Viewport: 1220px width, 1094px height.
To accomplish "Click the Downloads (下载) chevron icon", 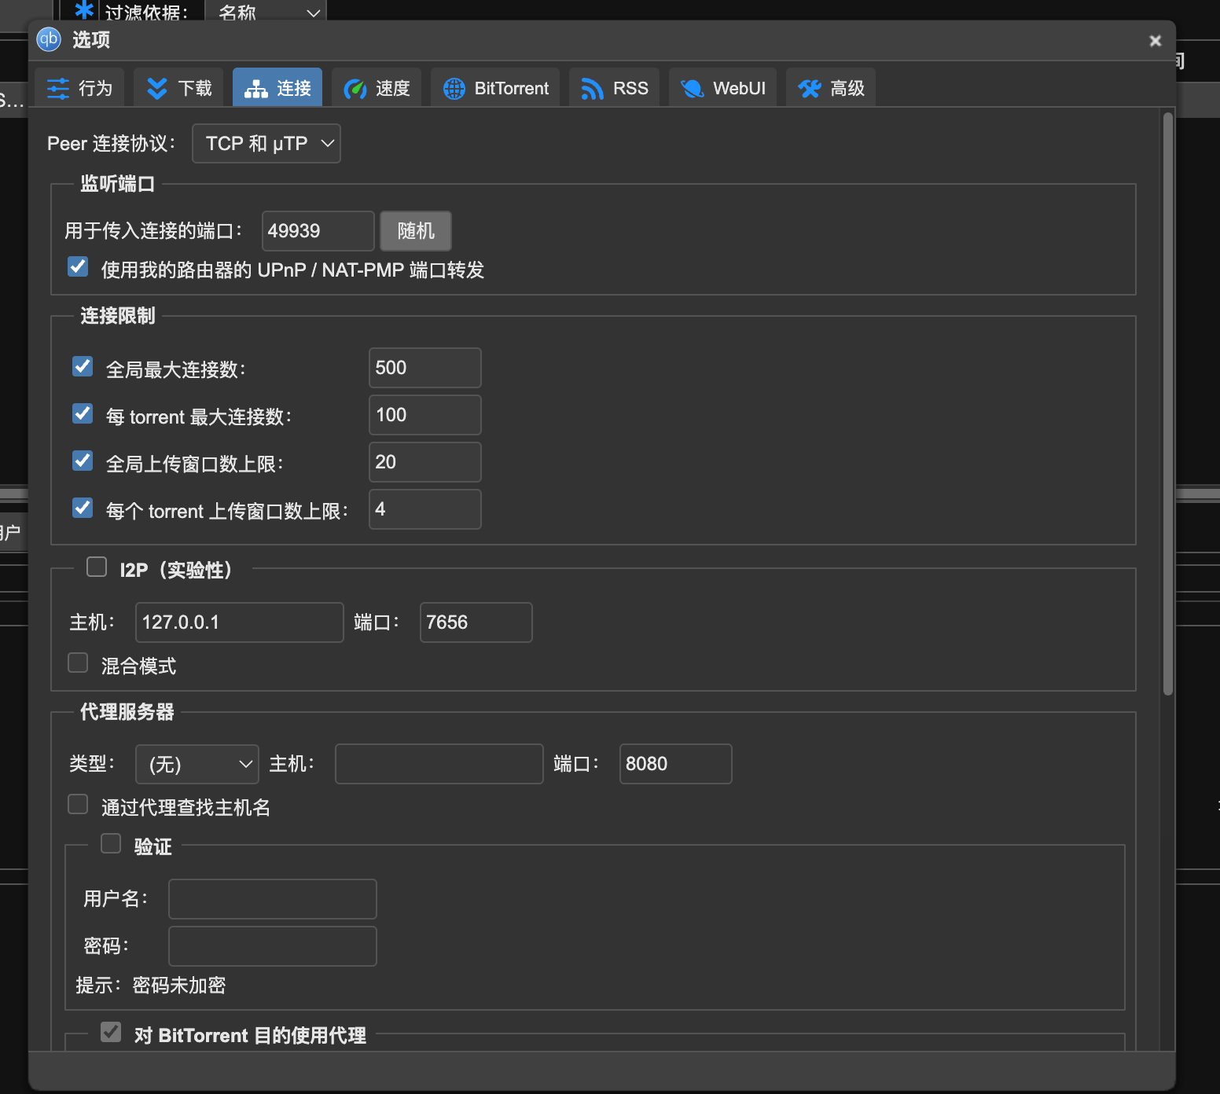I will [157, 88].
